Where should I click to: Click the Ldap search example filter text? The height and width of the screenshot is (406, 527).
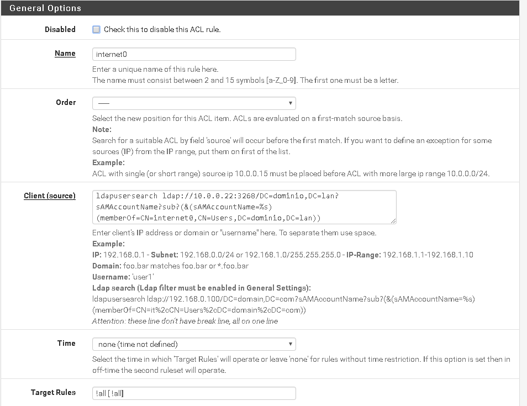[x=283, y=304]
